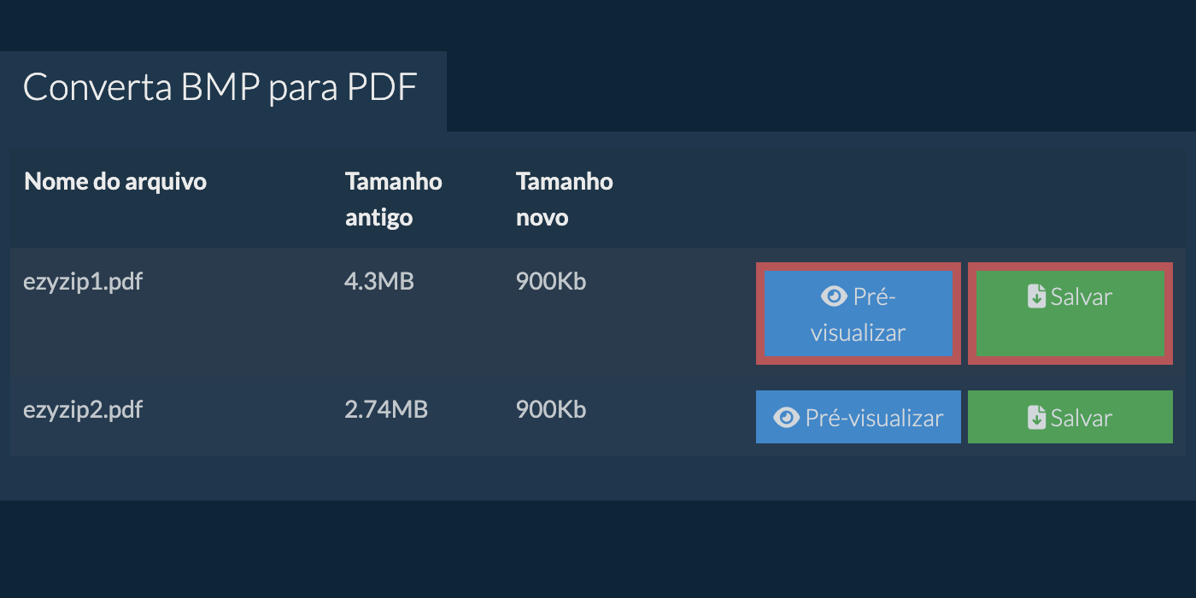This screenshot has width=1196, height=598.
Task: Click the Tamanho novo column header
Action: [x=564, y=199]
